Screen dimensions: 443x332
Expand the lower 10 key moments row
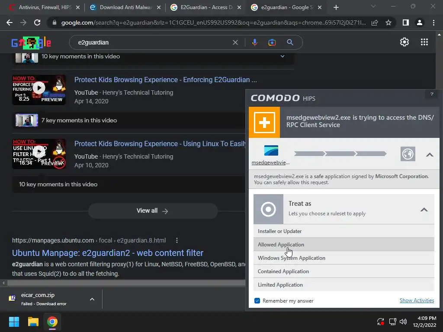[128, 184]
